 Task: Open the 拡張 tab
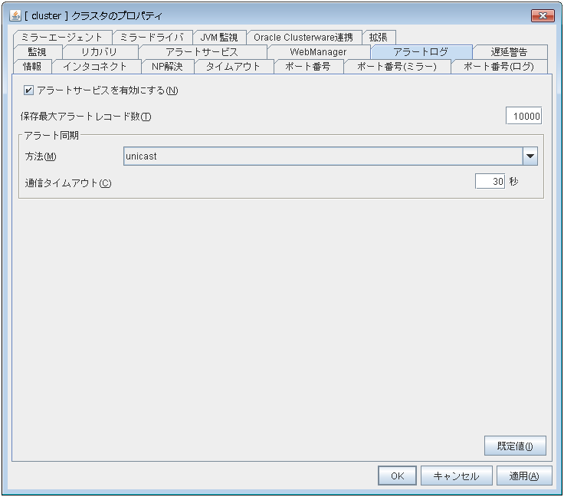coord(379,38)
